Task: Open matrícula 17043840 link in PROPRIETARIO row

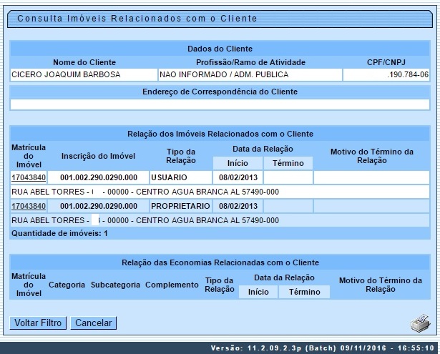Action: click(x=29, y=206)
